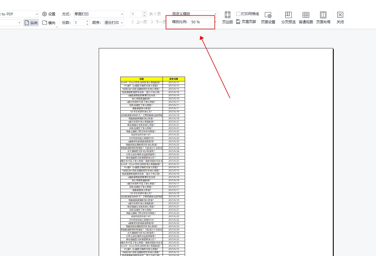Enable the 打印网格线 checkbox

[x=238, y=14]
